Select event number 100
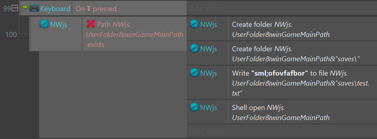 [11, 35]
